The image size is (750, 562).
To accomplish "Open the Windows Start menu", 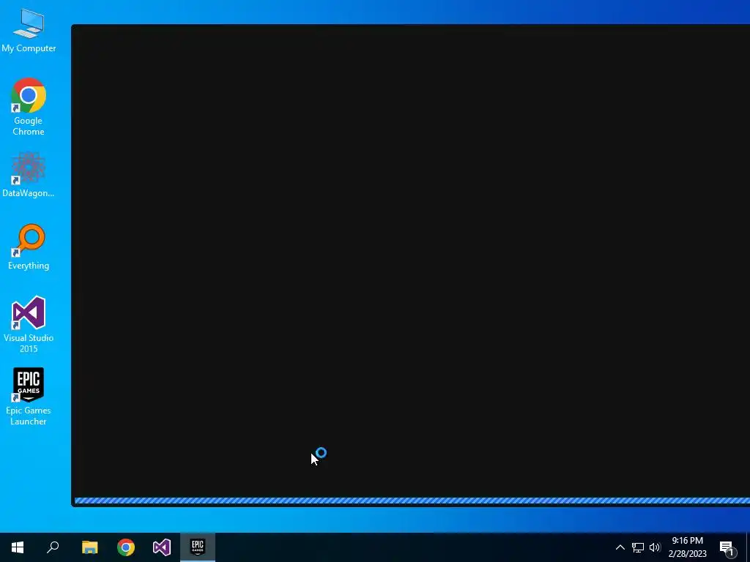I will pos(18,547).
